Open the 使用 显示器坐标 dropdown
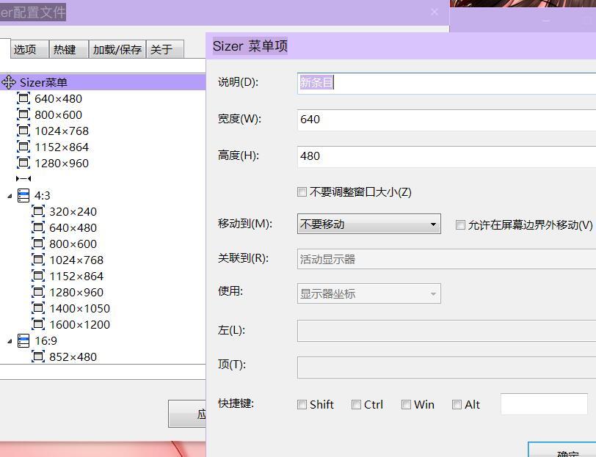 pyautogui.click(x=369, y=293)
